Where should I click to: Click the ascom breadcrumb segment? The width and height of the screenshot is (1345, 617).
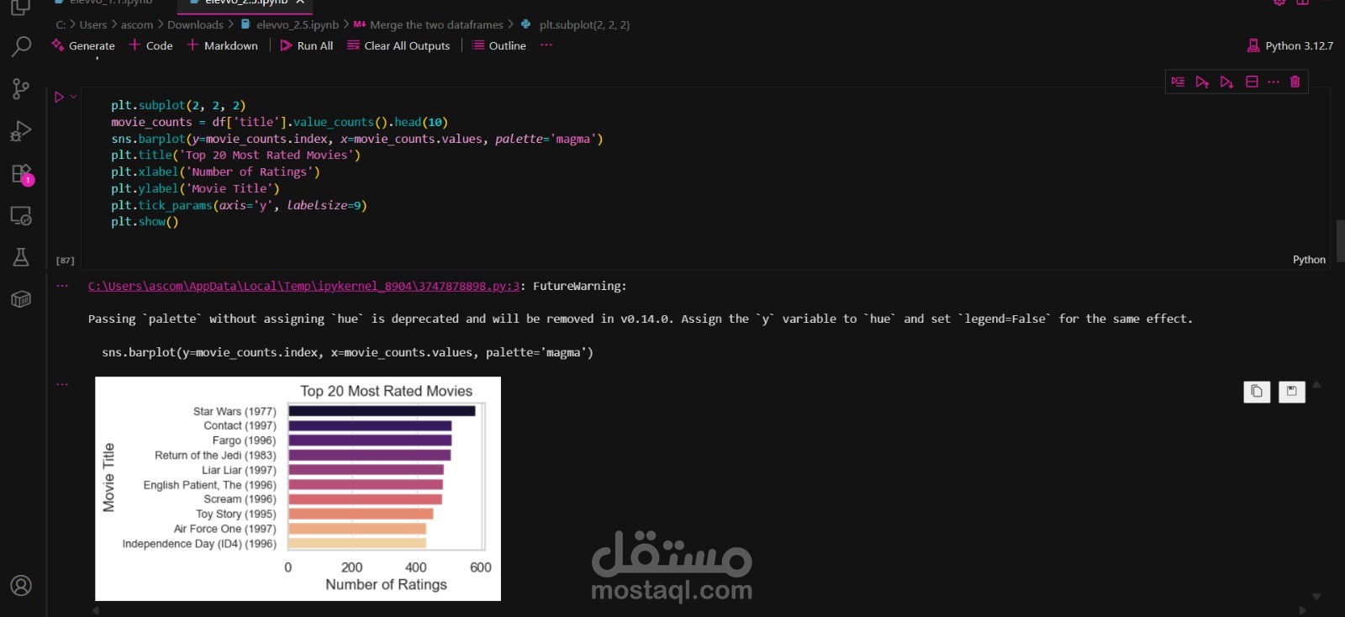click(137, 24)
